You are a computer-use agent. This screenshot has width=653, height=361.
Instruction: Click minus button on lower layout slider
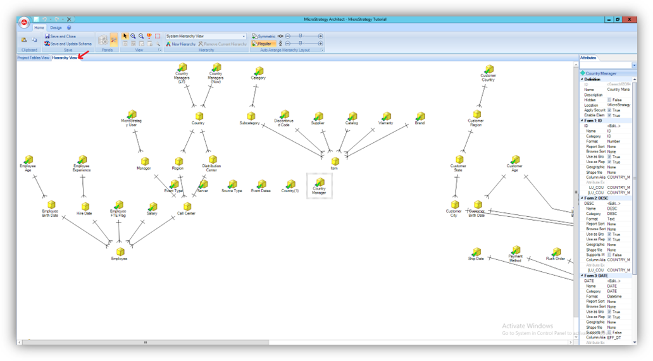(x=287, y=43)
